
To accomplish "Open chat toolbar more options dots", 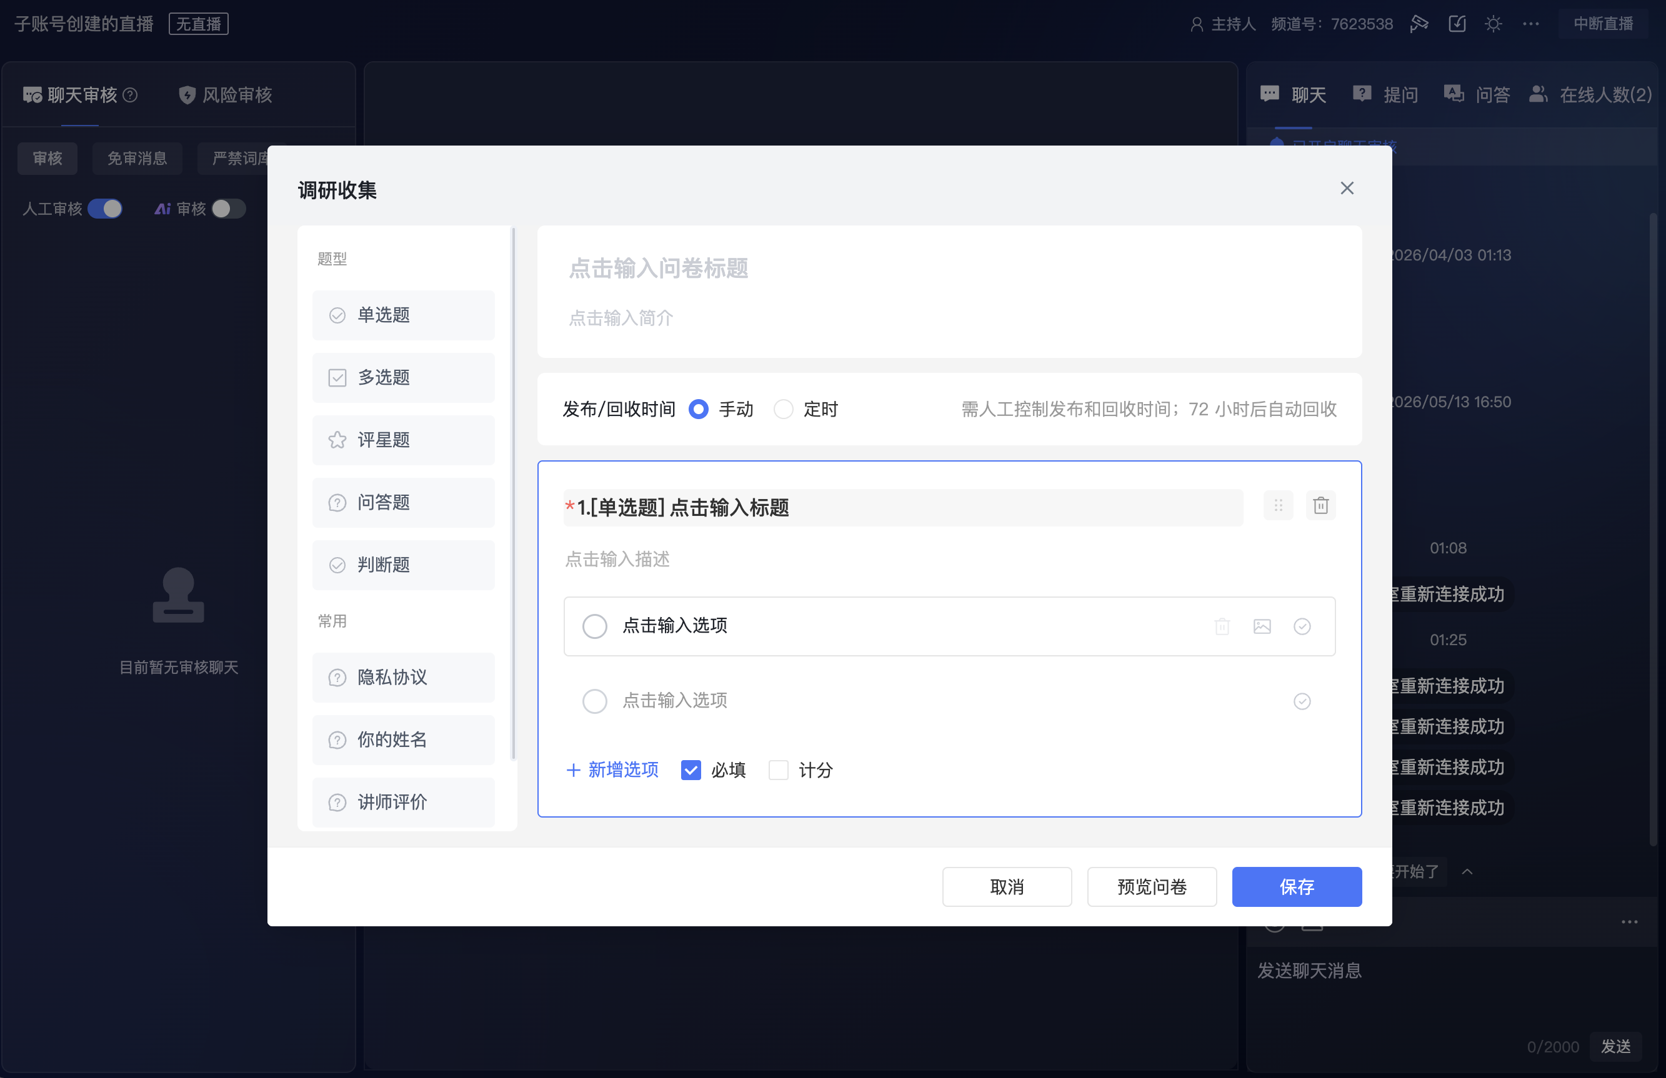I will coord(1629,921).
